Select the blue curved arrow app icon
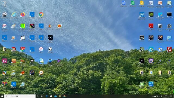174x98 pixels. click(151, 84)
